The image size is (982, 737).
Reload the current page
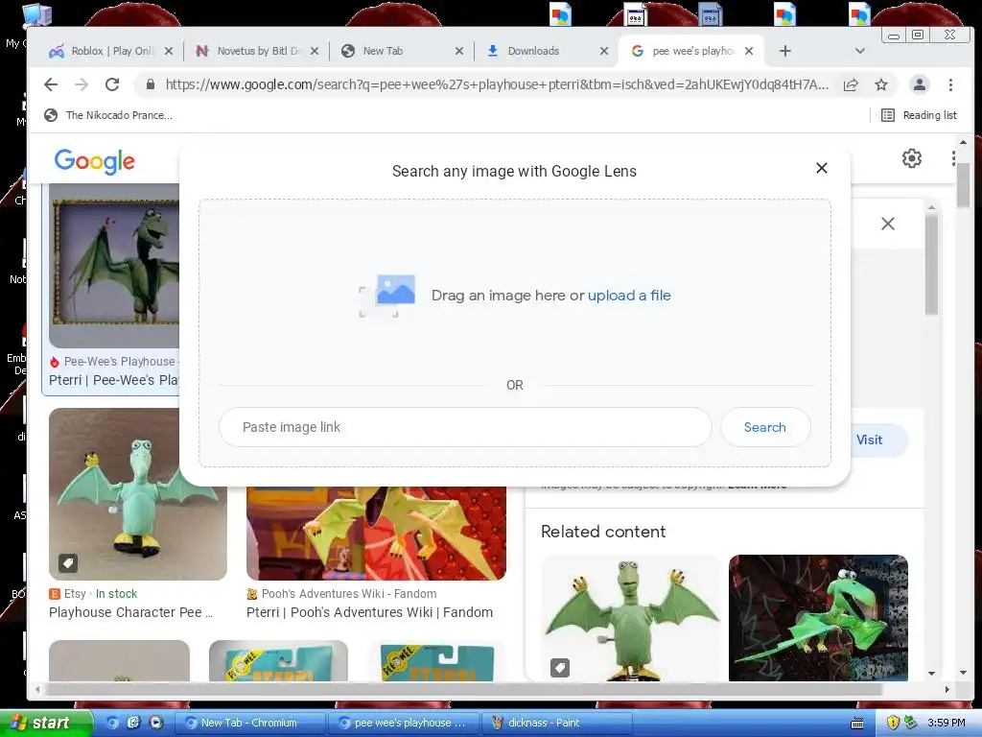[112, 84]
